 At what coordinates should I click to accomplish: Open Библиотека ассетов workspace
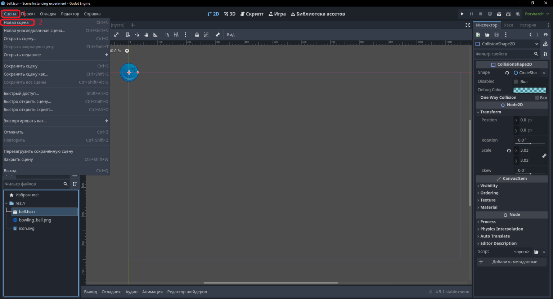pyautogui.click(x=318, y=14)
